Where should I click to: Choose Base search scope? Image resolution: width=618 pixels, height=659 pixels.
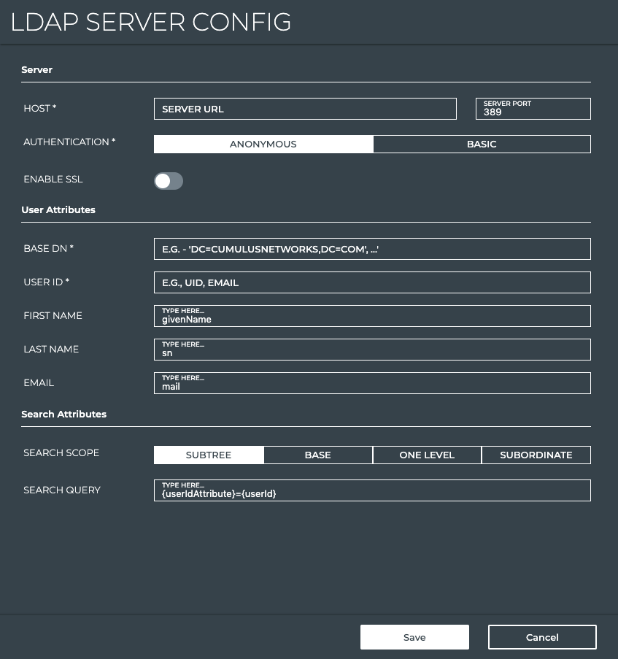pos(317,455)
